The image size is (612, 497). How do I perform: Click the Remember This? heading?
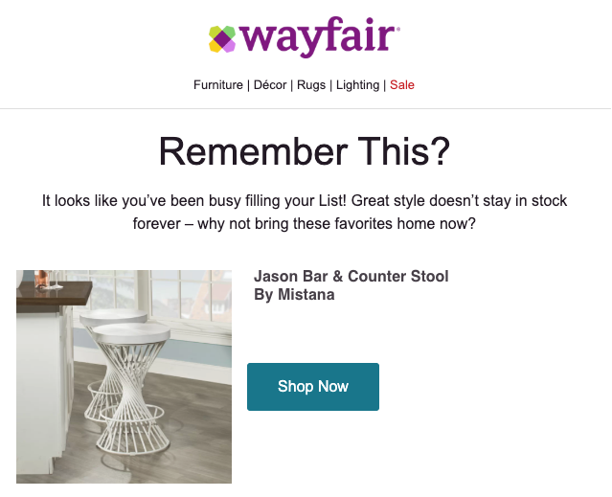click(305, 151)
